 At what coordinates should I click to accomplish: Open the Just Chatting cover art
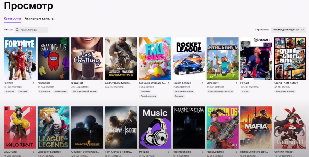coord(87,58)
